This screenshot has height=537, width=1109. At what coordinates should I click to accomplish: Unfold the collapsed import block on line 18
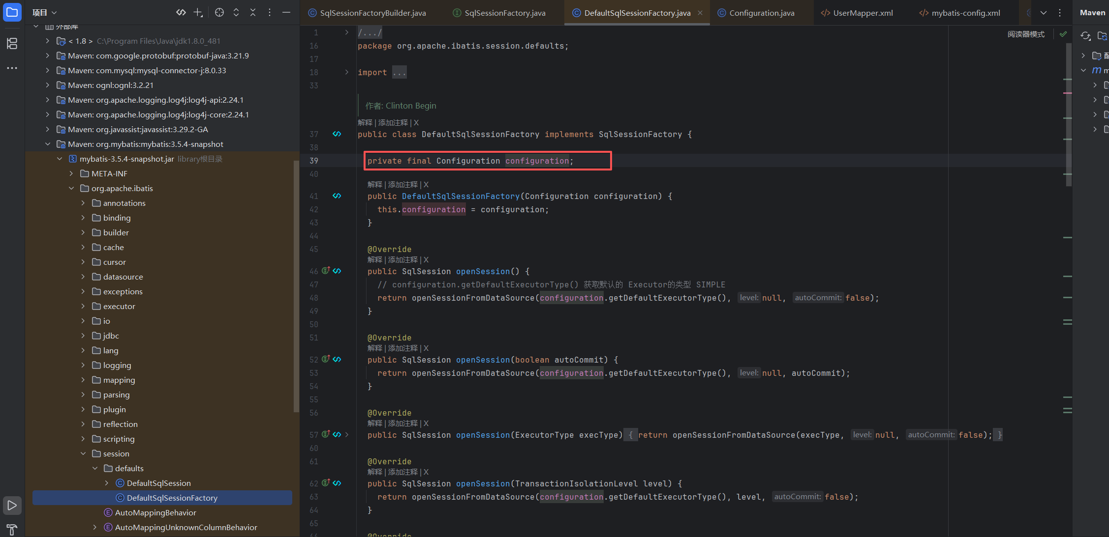tap(347, 72)
